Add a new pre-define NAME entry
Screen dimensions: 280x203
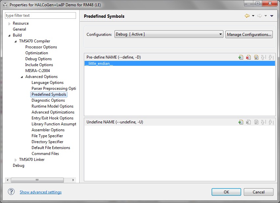click(x=241, y=57)
